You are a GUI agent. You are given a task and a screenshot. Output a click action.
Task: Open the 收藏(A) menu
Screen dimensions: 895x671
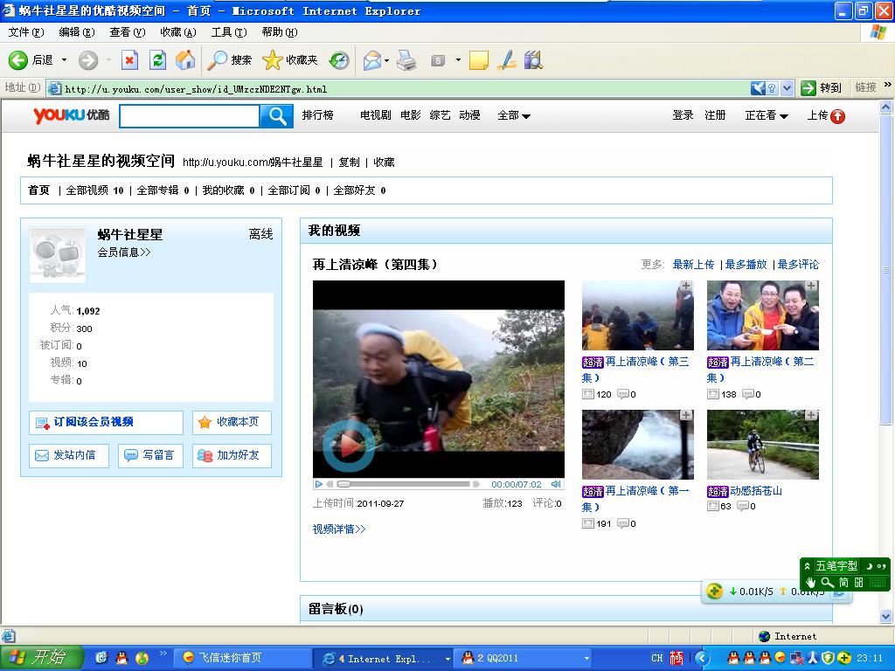177,32
